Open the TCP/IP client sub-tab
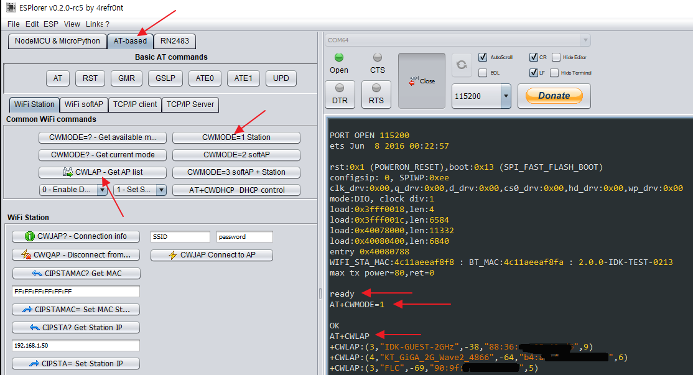This screenshot has height=375, width=693. [x=135, y=104]
